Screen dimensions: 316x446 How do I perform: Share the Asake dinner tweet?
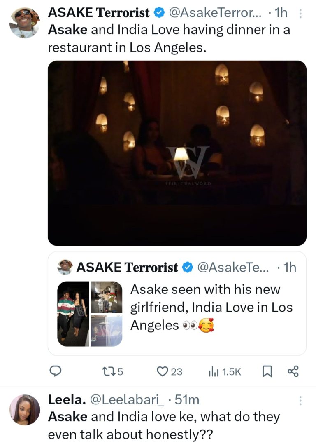tap(293, 371)
